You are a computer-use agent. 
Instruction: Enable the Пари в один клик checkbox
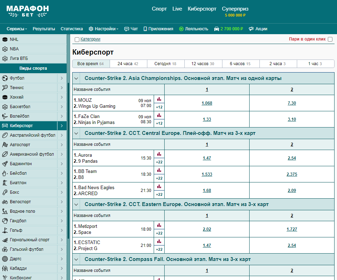pyautogui.click(x=330, y=39)
